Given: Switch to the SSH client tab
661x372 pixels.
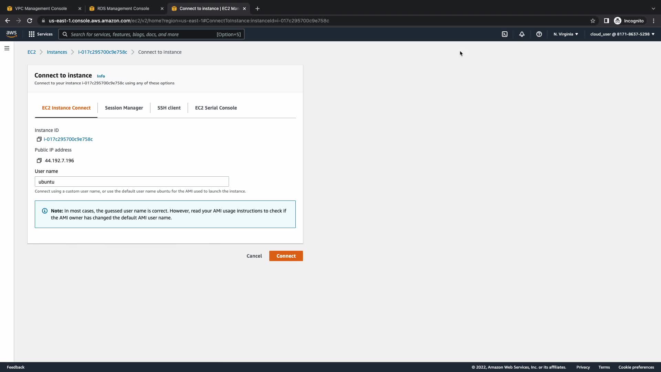Looking at the screenshot, I should coord(169,108).
